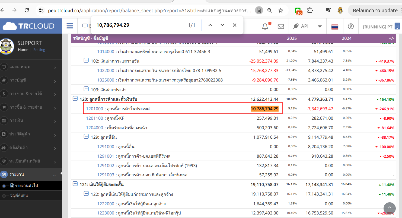The width and height of the screenshot is (402, 218).
Task: Open account code 1025000 link
Action: pos(106,80)
